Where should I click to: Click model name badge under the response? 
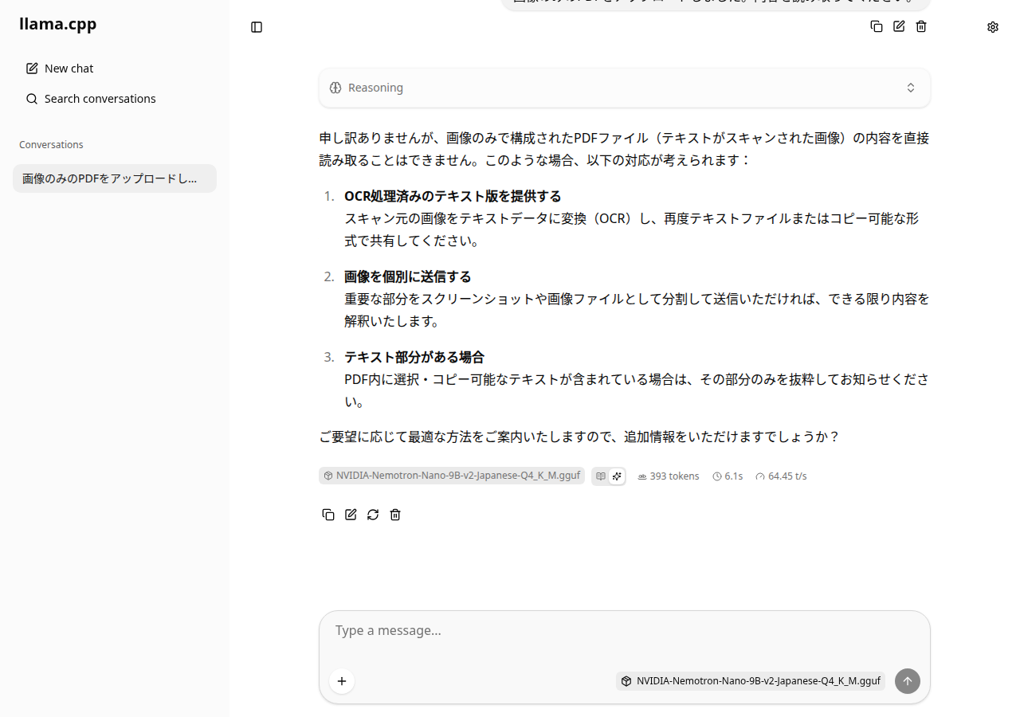[452, 476]
